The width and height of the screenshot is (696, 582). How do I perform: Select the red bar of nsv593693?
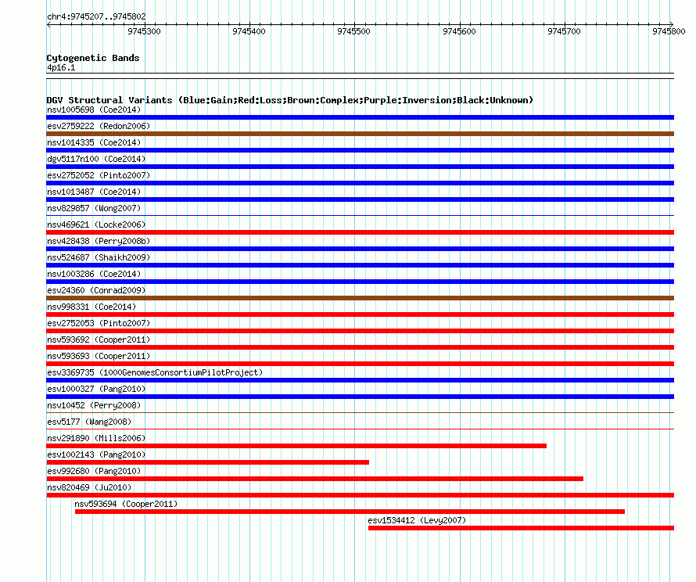(360, 364)
